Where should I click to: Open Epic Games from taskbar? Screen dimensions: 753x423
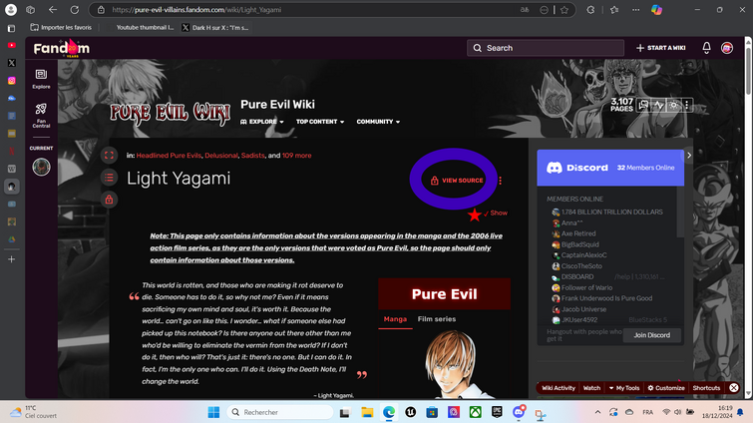tap(497, 412)
